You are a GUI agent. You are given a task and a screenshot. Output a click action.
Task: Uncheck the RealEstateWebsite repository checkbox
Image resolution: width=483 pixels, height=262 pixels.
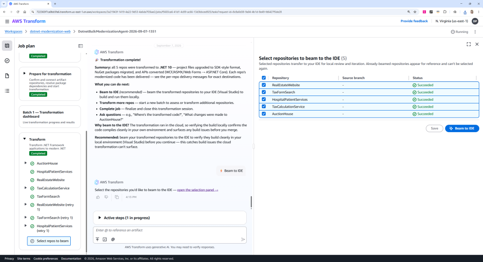[264, 85]
